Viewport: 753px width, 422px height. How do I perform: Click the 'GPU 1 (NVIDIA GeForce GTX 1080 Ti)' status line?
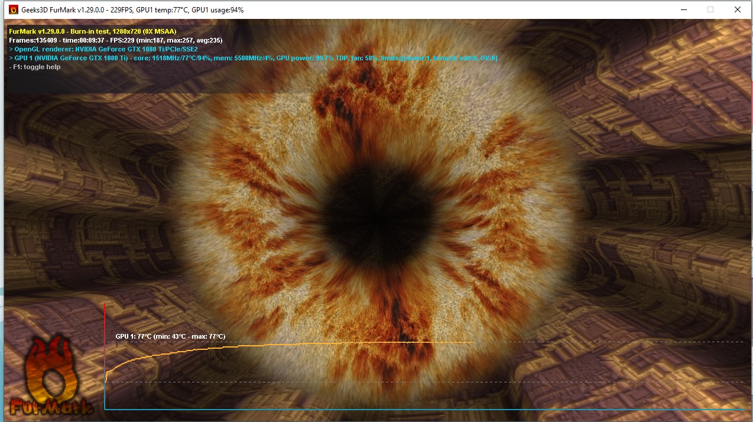[253, 58]
